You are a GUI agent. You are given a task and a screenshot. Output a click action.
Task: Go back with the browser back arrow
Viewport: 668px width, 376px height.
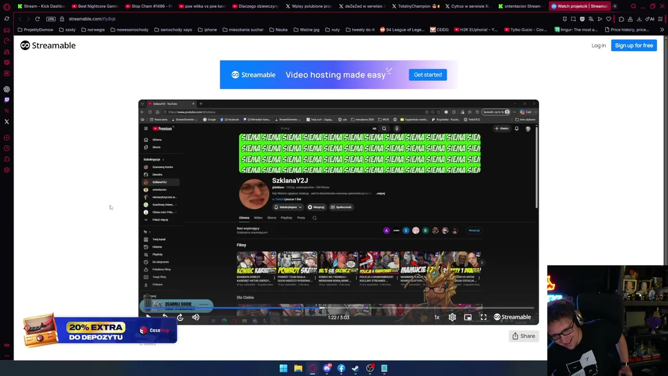20,19
